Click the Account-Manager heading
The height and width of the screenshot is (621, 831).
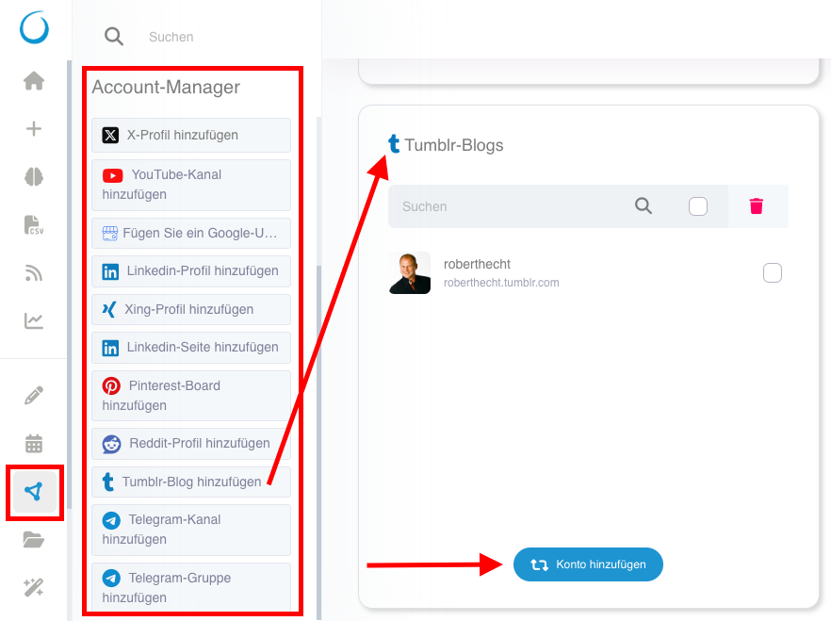(166, 87)
